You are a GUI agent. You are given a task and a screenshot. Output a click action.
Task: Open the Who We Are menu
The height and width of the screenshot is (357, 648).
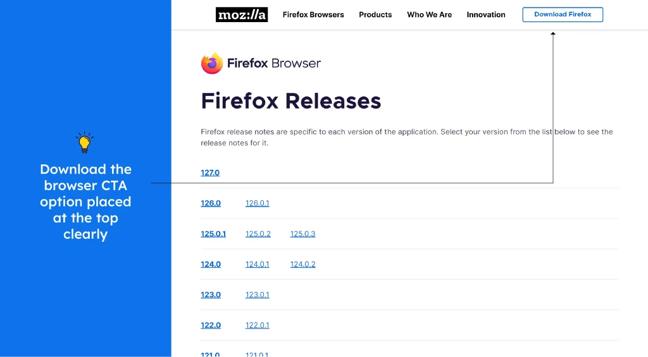430,15
